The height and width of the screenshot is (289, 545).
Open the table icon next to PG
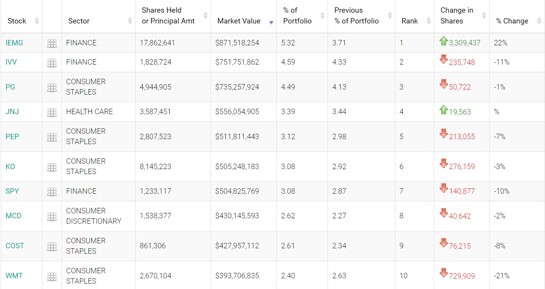click(x=52, y=88)
